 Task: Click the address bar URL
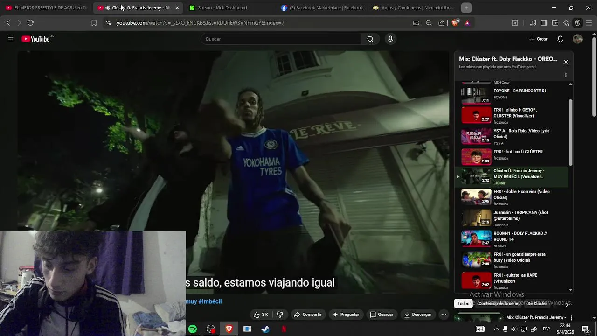[x=200, y=22]
